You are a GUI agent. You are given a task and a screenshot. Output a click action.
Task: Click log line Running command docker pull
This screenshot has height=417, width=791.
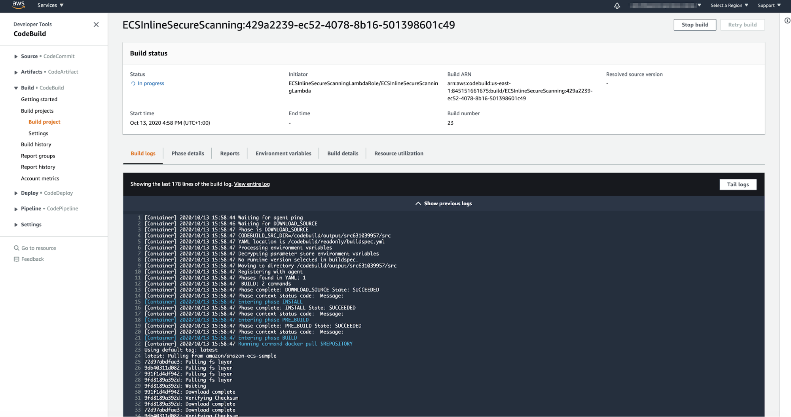tap(248, 344)
